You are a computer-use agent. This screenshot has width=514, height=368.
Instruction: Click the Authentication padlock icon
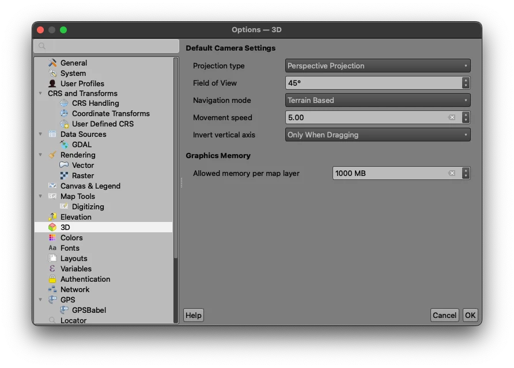(x=52, y=279)
